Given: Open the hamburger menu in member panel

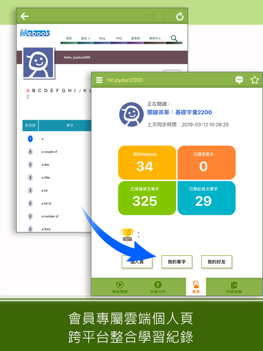Looking at the screenshot, I should tap(99, 80).
